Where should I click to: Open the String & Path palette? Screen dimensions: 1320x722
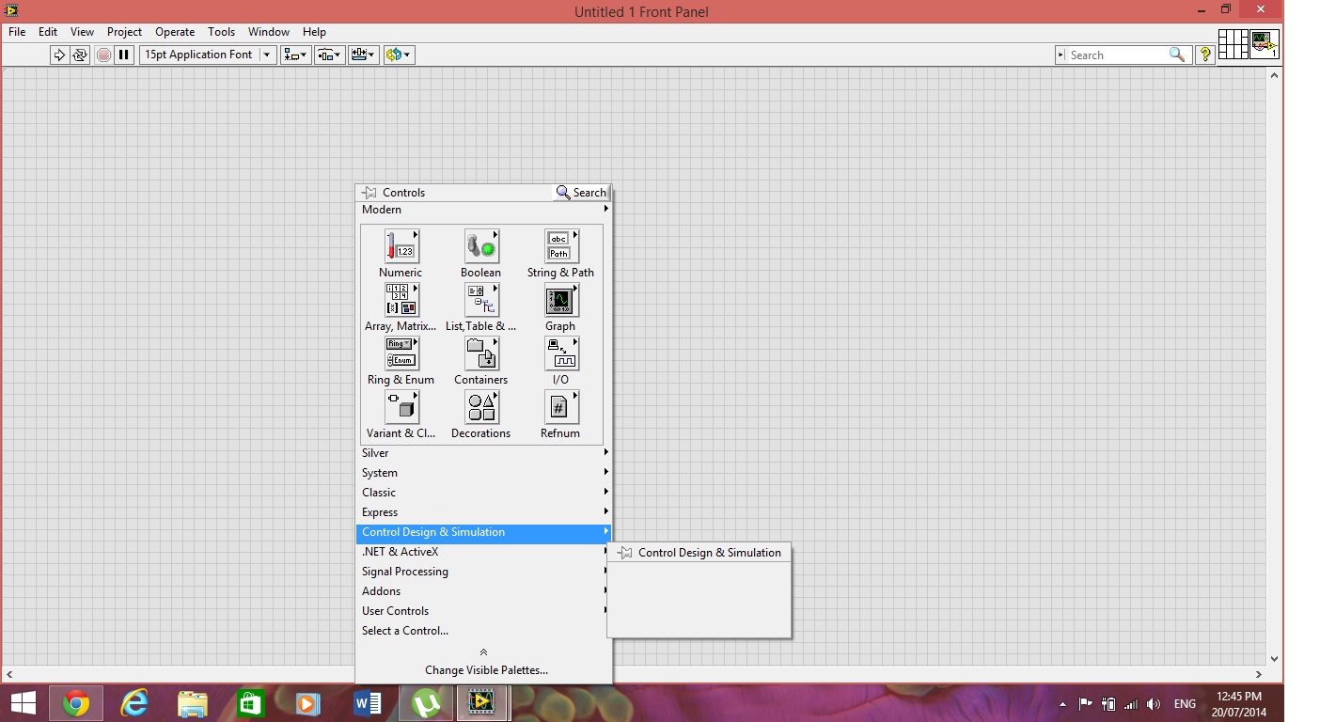(560, 247)
